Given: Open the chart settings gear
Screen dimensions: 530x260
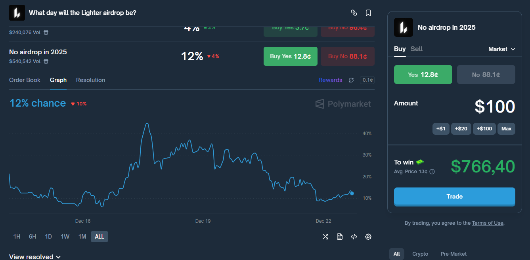Looking at the screenshot, I should coord(368,236).
